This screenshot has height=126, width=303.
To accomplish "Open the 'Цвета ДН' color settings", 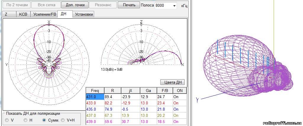I will [x=173, y=82].
